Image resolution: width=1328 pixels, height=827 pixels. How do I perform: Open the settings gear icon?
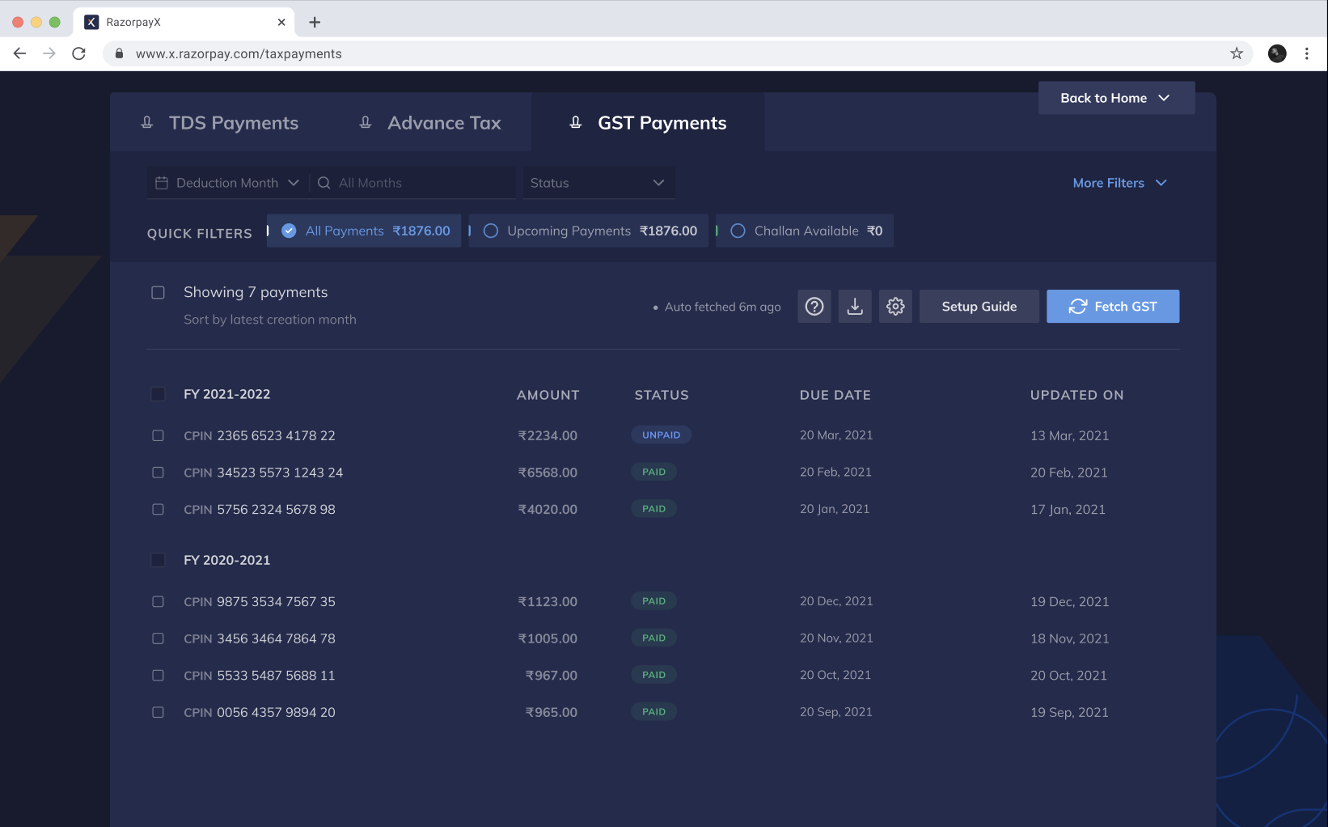895,307
